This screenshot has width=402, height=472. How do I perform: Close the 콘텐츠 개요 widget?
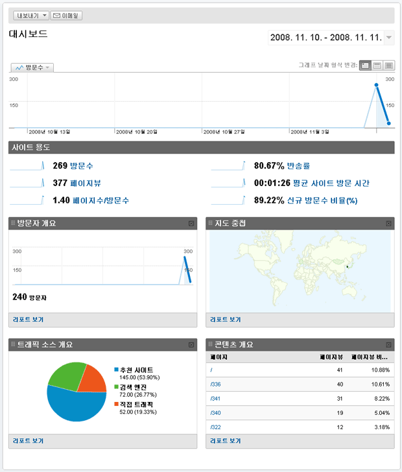(x=388, y=345)
